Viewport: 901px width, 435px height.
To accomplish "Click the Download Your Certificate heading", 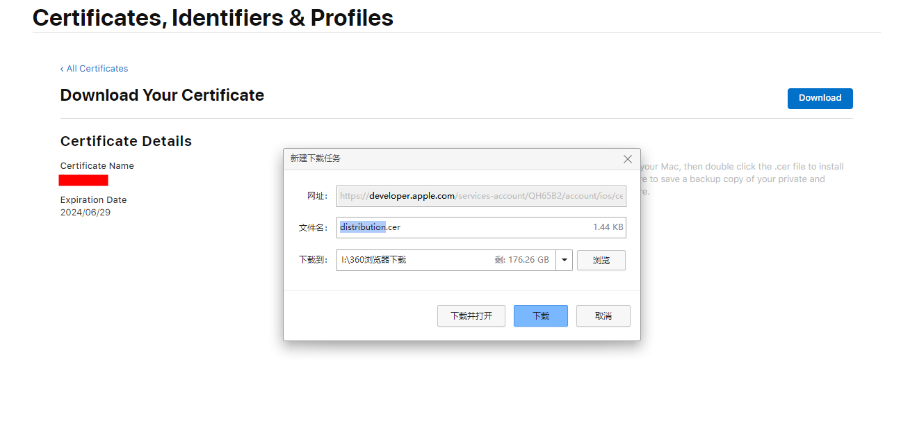I will 162,95.
